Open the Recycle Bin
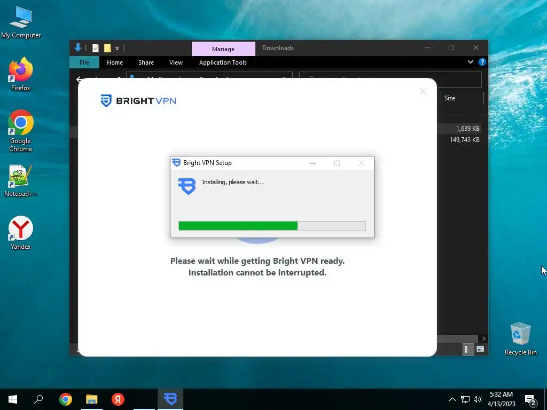The image size is (547, 410). (x=520, y=339)
